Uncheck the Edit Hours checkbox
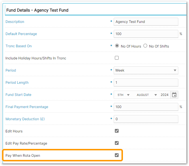 (x=117, y=131)
